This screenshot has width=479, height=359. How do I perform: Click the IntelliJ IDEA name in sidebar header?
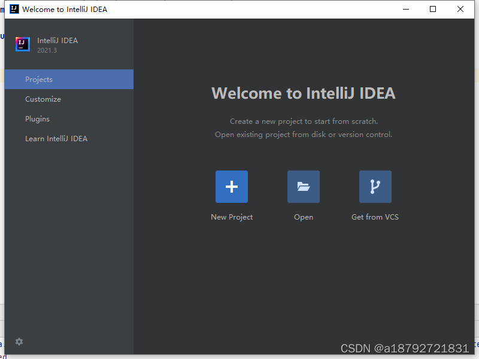(x=57, y=41)
